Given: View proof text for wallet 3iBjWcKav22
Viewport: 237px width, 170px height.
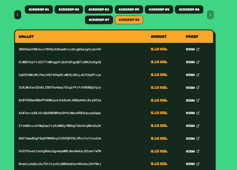Looking at the screenshot, I should [x=190, y=88].
